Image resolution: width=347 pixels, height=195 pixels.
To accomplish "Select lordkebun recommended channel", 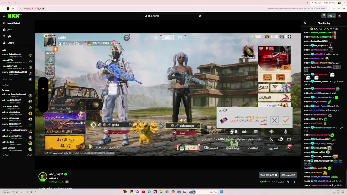I will [17, 113].
